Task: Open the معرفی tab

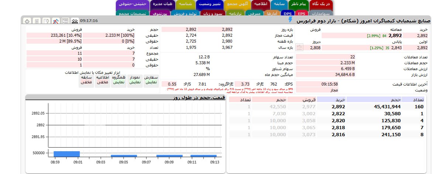Action: click(x=254, y=13)
